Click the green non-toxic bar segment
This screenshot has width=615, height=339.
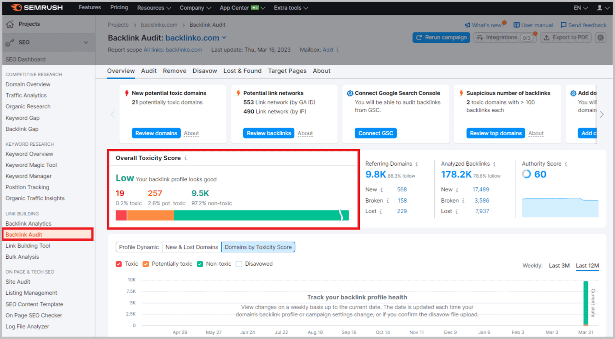261,215
